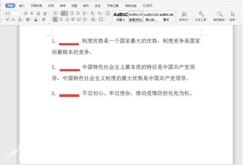Open the 页面布局 Page Layout tab
243x165 pixels.
tap(36, 6)
